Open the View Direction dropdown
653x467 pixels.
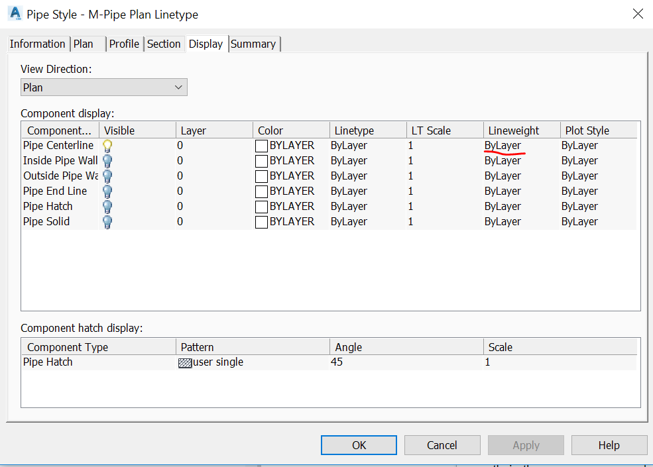tap(178, 87)
